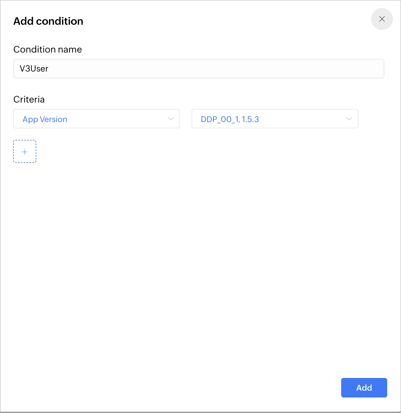Click the "Condition name" field label
Screen dimensions: 401x413
point(48,49)
